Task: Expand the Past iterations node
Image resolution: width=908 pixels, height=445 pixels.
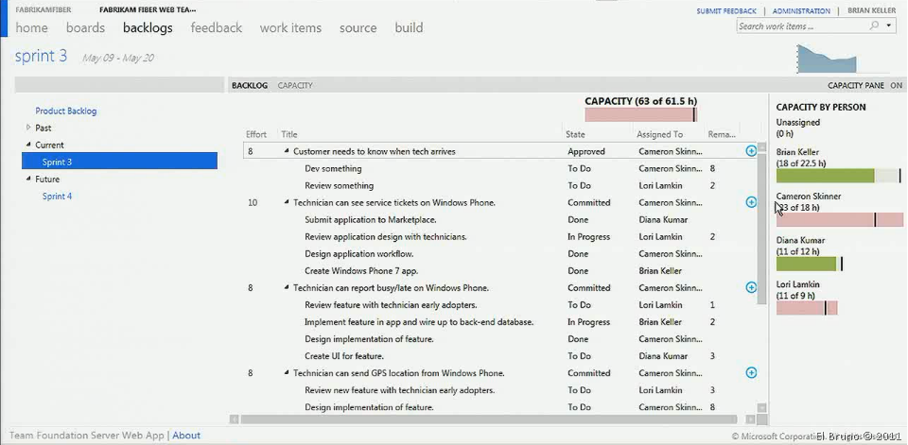Action: tap(28, 128)
